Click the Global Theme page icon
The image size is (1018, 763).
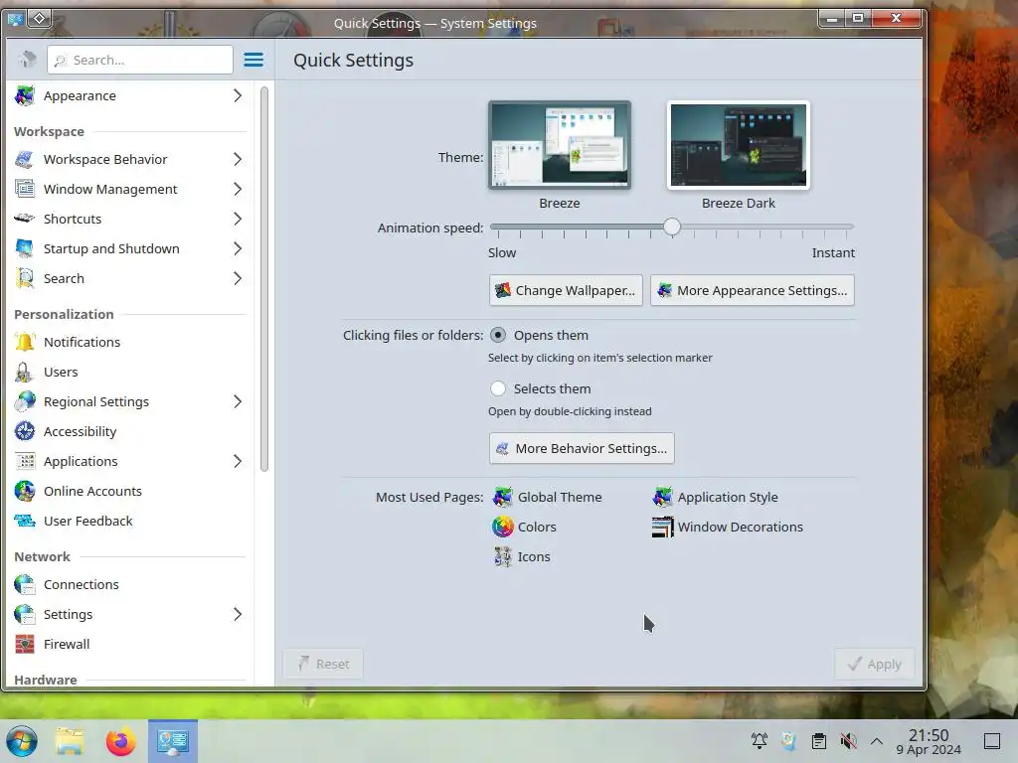pos(502,497)
